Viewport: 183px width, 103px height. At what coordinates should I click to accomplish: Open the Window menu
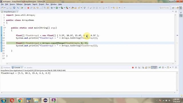click(53, 4)
